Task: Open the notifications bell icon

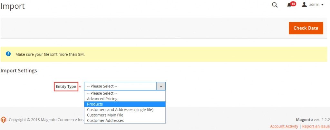Action: [x=289, y=5]
